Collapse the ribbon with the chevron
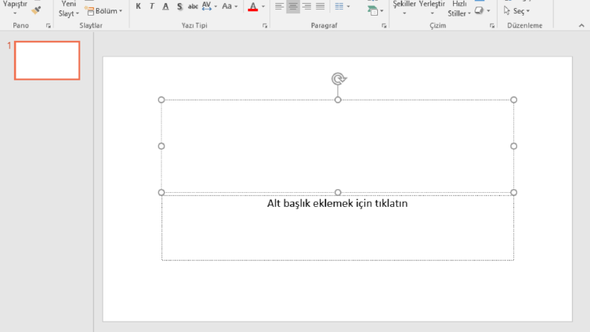Viewport: 590px width, 332px height. (581, 25)
